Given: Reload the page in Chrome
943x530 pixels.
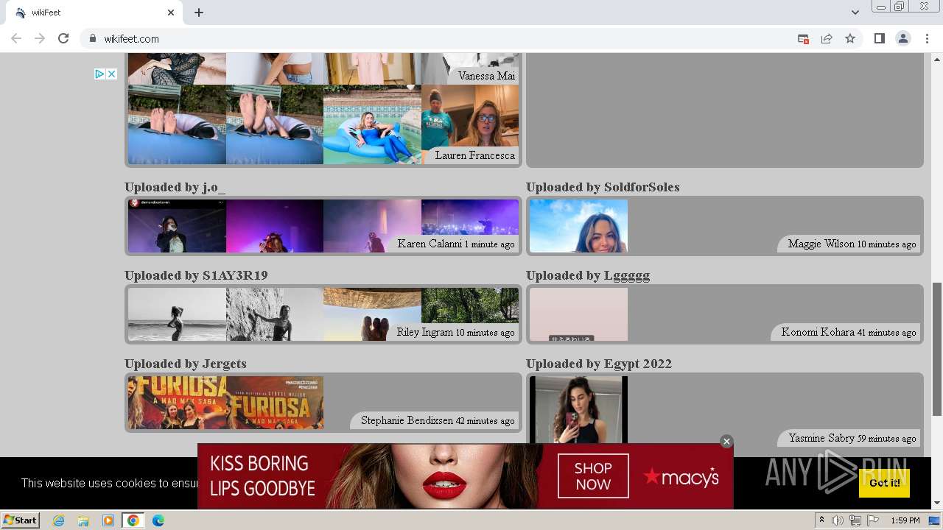Looking at the screenshot, I should pyautogui.click(x=63, y=39).
